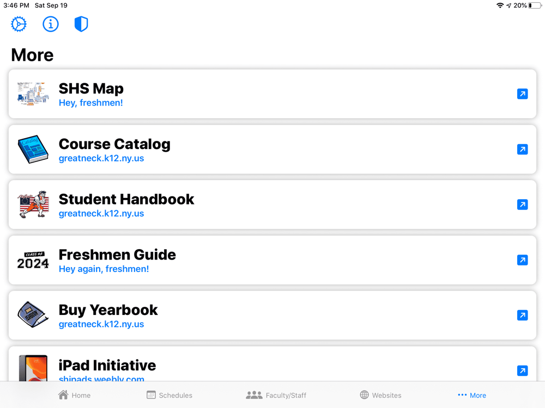
Task: Open the SHS Map thumbnail image
Action: point(33,94)
